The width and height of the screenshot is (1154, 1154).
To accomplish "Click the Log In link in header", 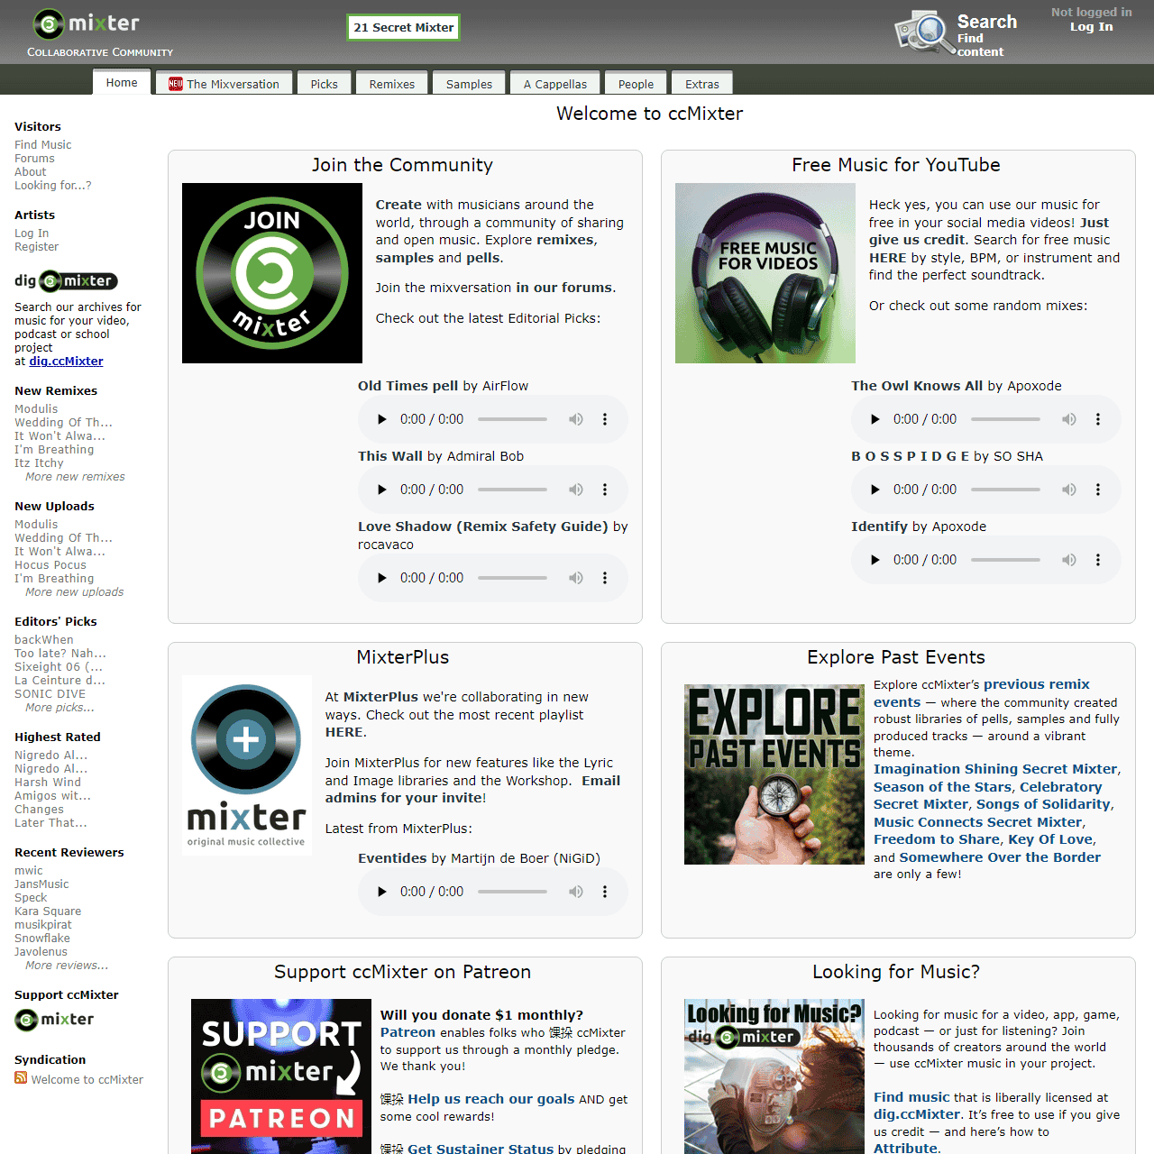I will [1091, 27].
